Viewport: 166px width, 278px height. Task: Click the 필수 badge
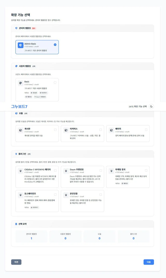(34, 28)
